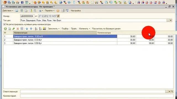Open help with the question mark icon

(x=58, y=11)
